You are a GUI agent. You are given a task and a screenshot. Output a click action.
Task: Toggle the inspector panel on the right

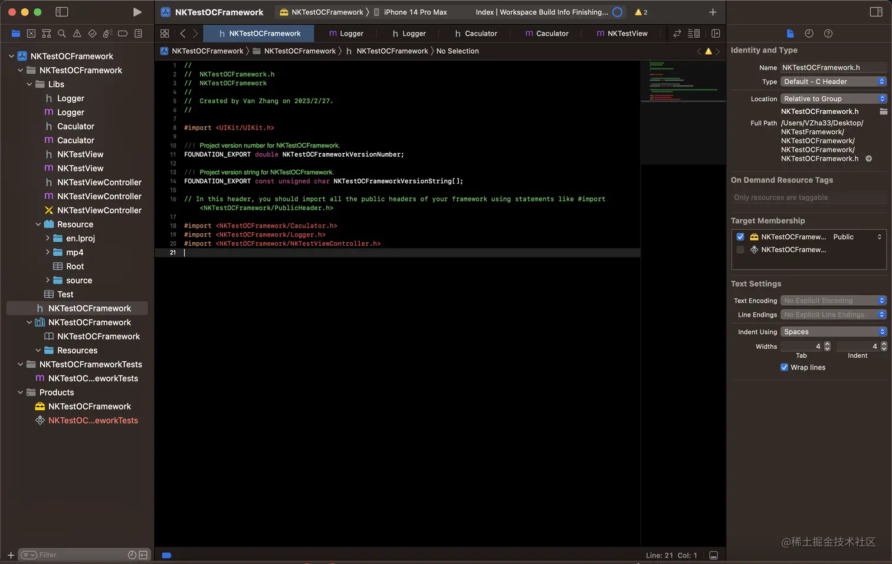(x=876, y=12)
